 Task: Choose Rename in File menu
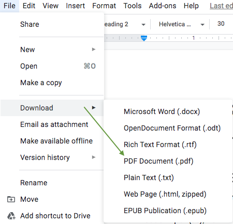coord(52,183)
